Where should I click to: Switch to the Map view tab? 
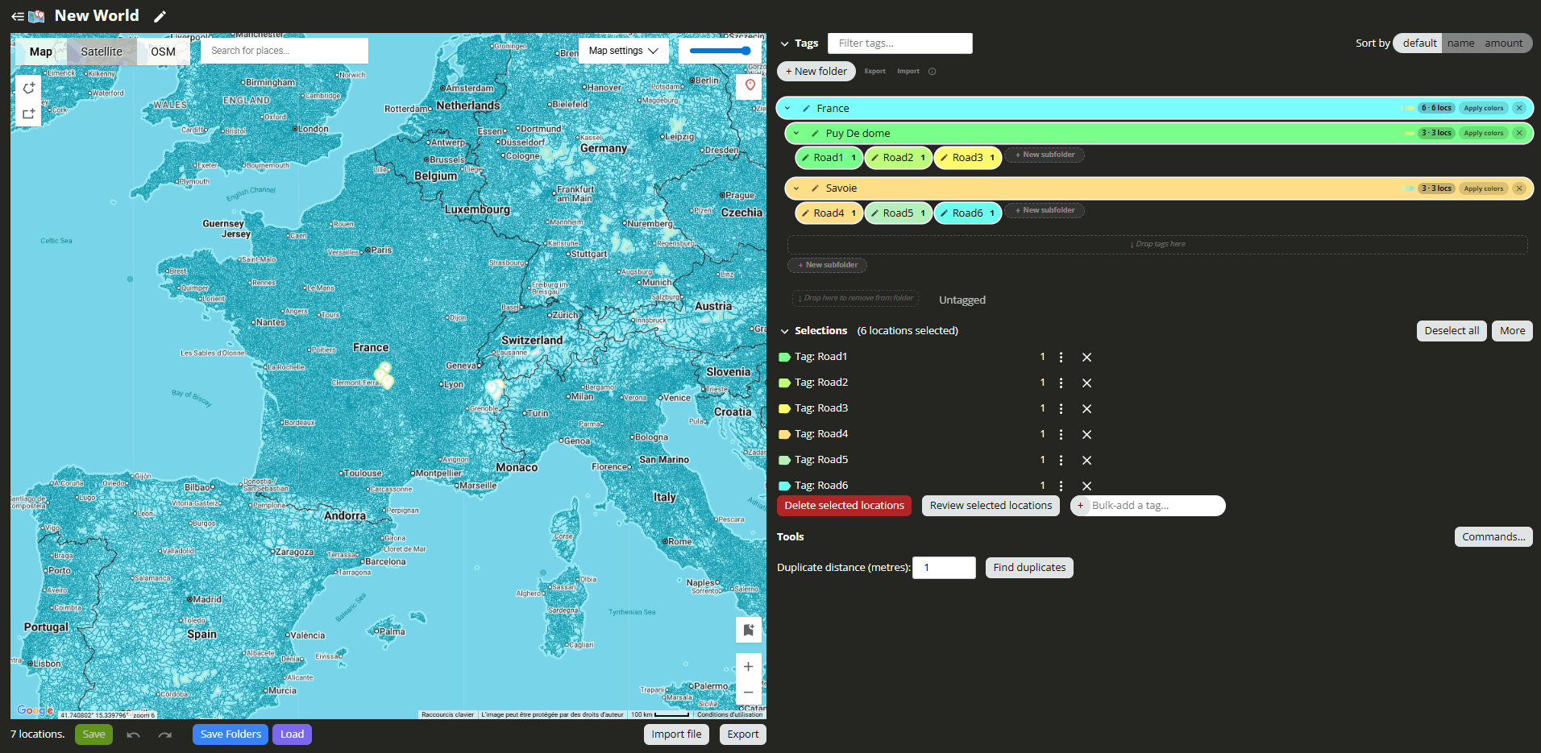[x=41, y=52]
